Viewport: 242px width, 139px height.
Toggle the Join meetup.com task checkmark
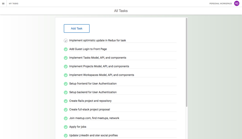[x=66, y=118]
